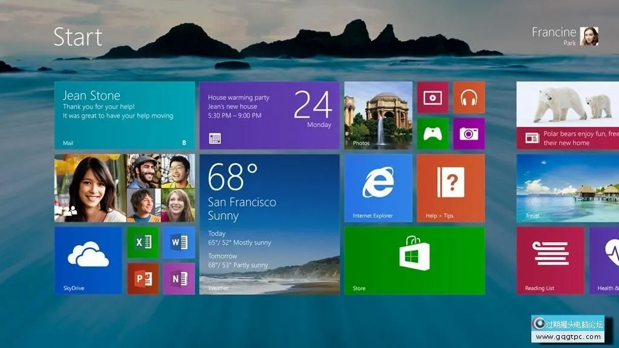
Task: Open the Windows Store tile
Action: click(x=414, y=260)
